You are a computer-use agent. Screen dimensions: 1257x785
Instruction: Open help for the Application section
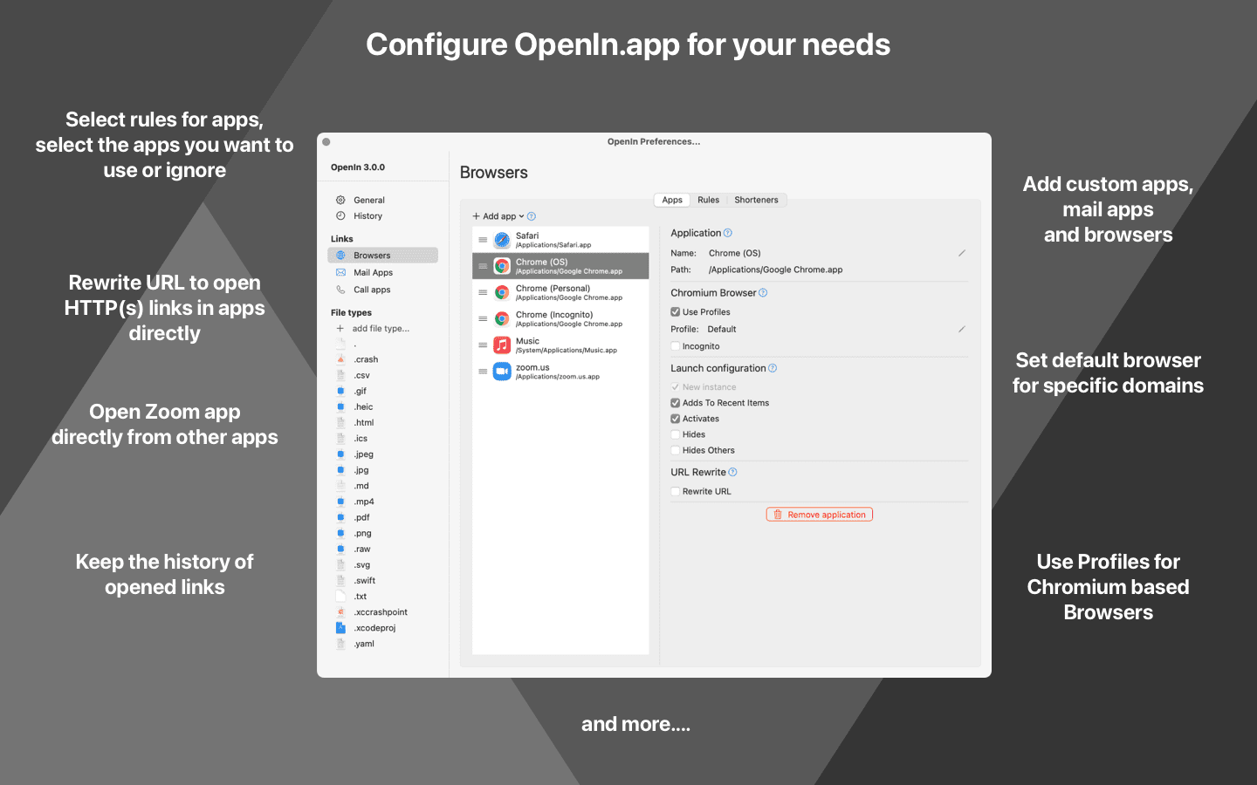tap(728, 233)
